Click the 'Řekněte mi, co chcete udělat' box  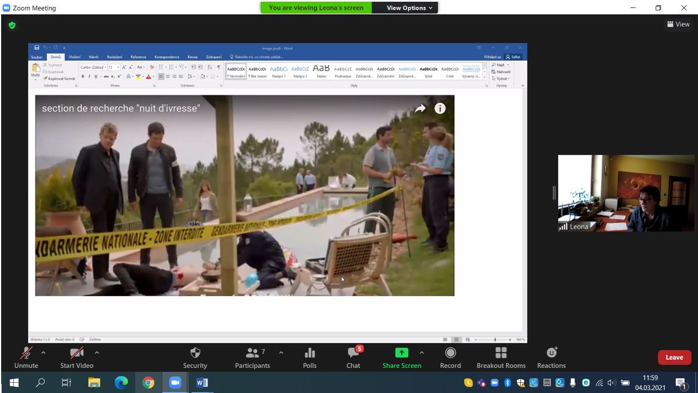(x=257, y=57)
